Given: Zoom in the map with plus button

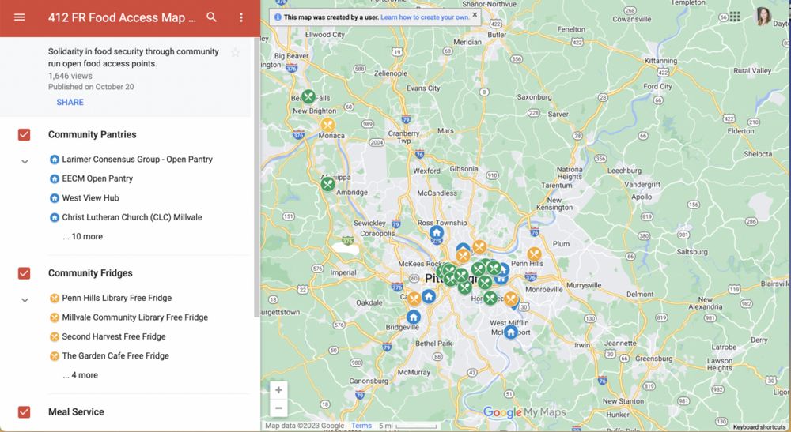Looking at the screenshot, I should pyautogui.click(x=278, y=390).
